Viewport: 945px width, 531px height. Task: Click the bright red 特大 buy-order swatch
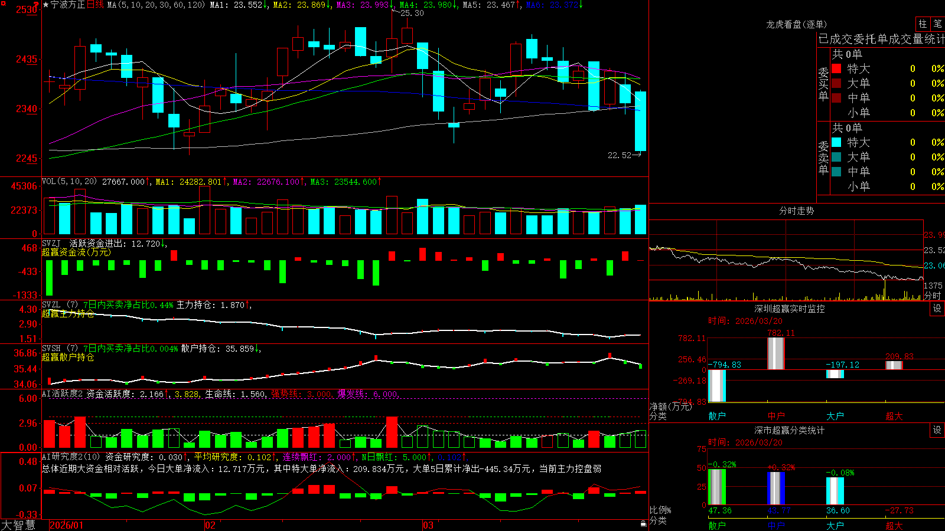tap(836, 68)
